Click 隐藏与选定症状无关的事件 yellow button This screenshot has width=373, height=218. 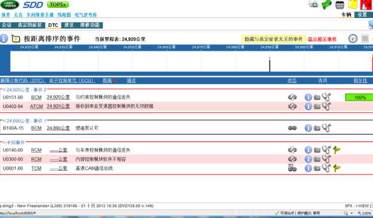coord(274,39)
